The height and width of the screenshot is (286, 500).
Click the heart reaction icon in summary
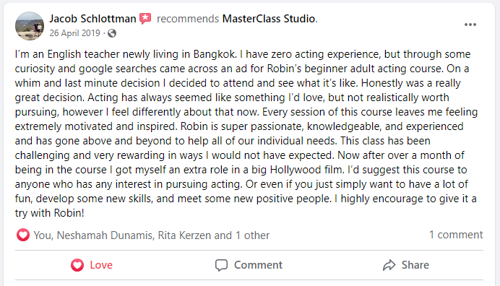click(x=23, y=235)
